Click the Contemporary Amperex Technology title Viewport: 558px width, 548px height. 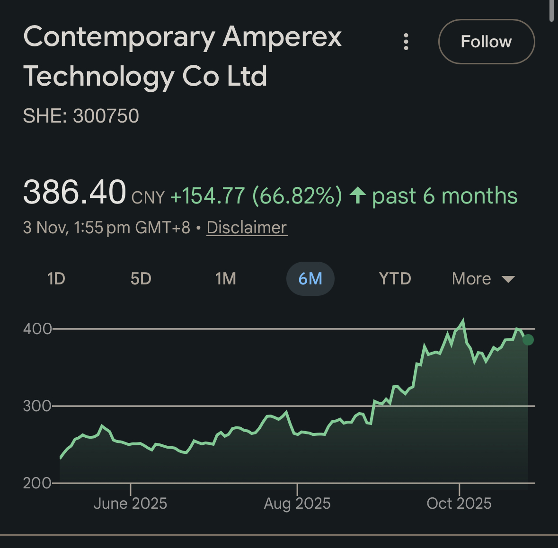point(182,56)
